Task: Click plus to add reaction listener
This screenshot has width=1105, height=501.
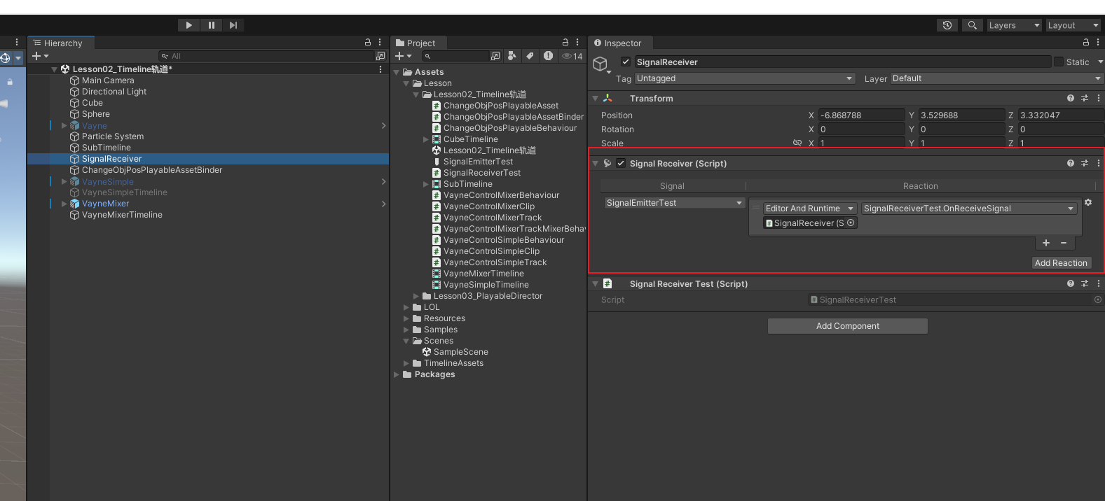Action: [1045, 243]
